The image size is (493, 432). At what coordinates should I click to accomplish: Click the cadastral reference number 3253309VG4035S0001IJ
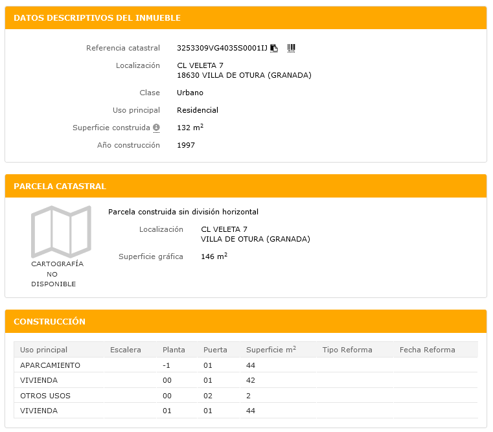(x=222, y=48)
